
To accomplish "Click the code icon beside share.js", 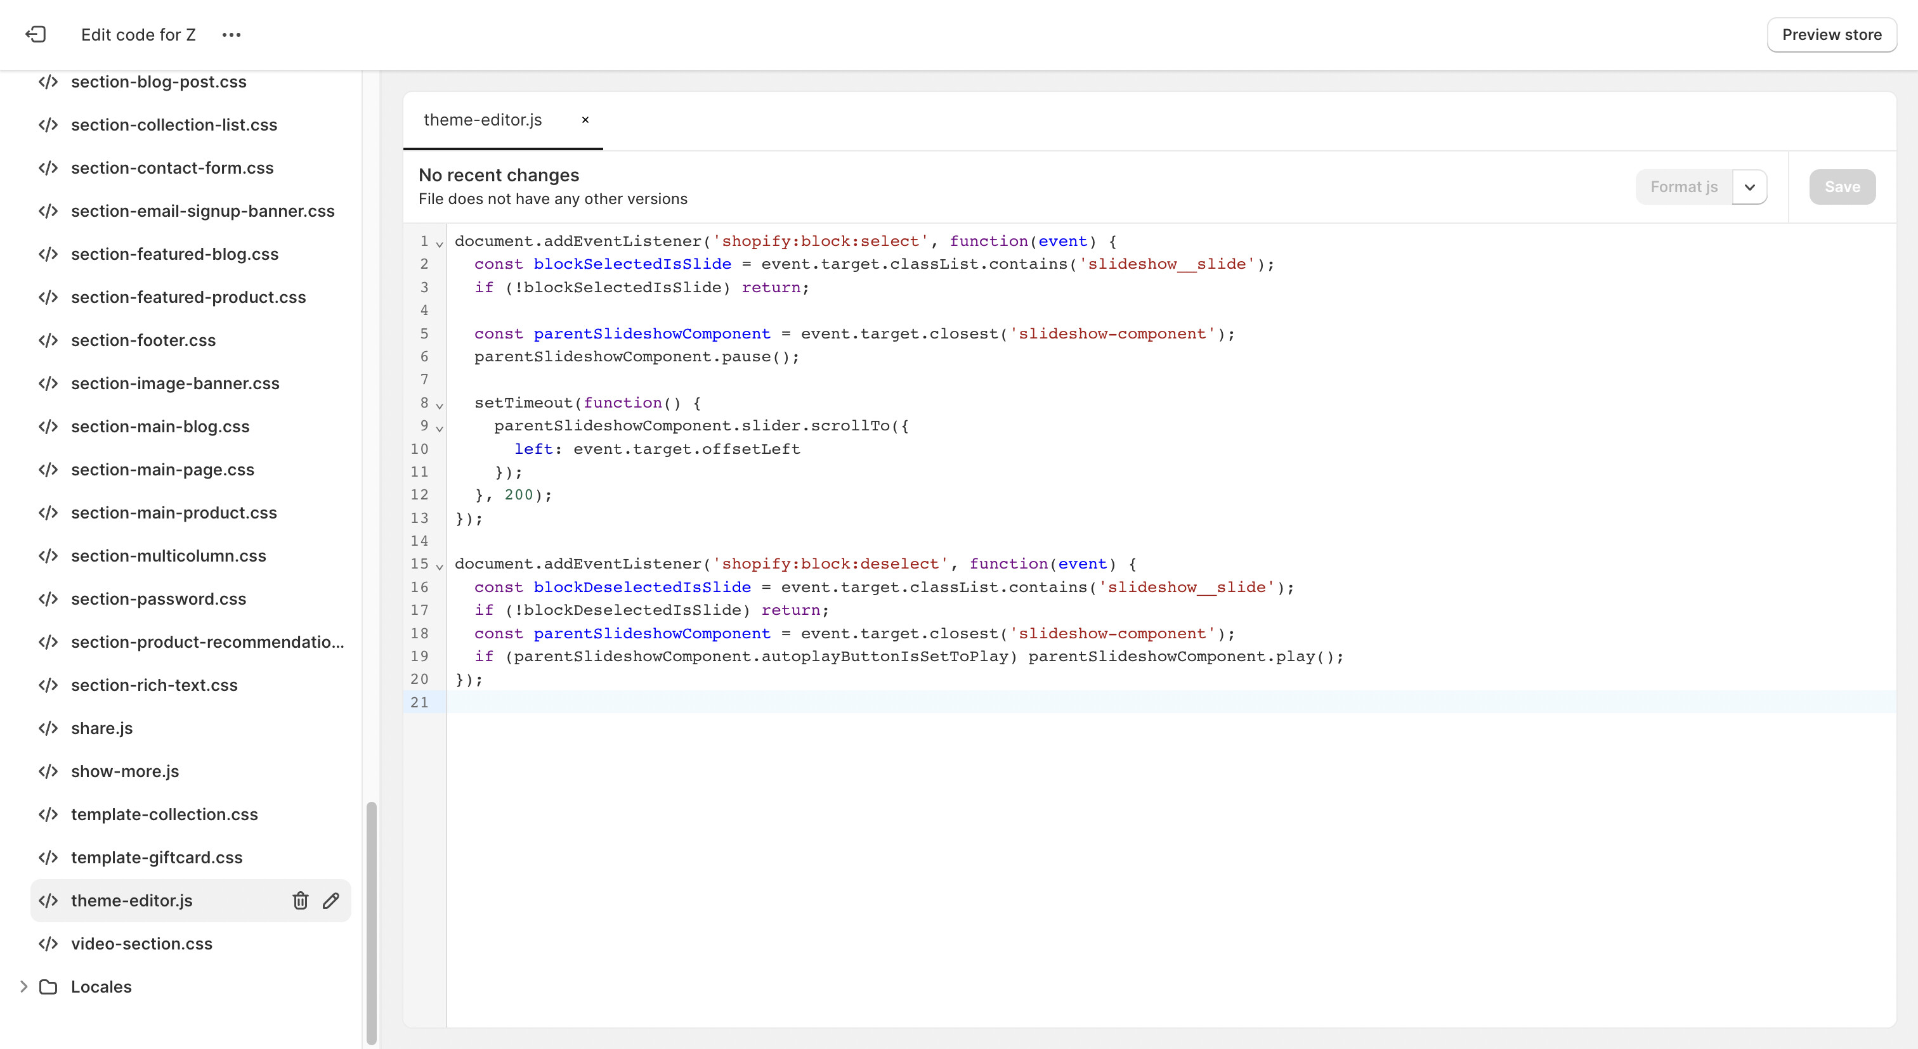I will [48, 728].
